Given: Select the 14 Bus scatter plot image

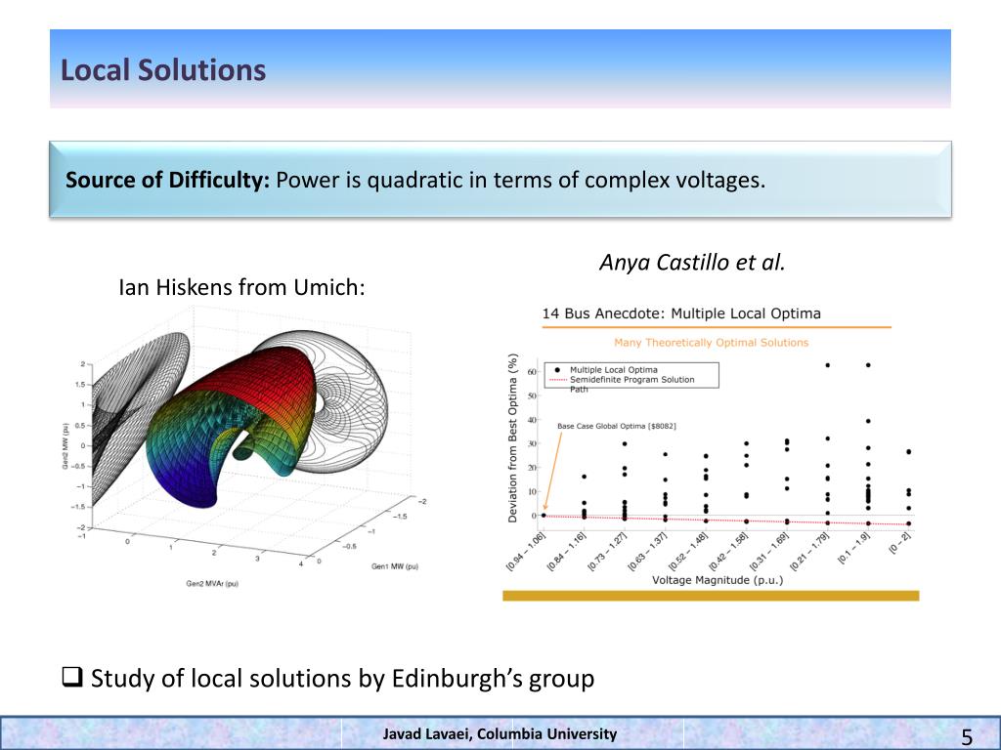Looking at the screenshot, I should point(712,453).
